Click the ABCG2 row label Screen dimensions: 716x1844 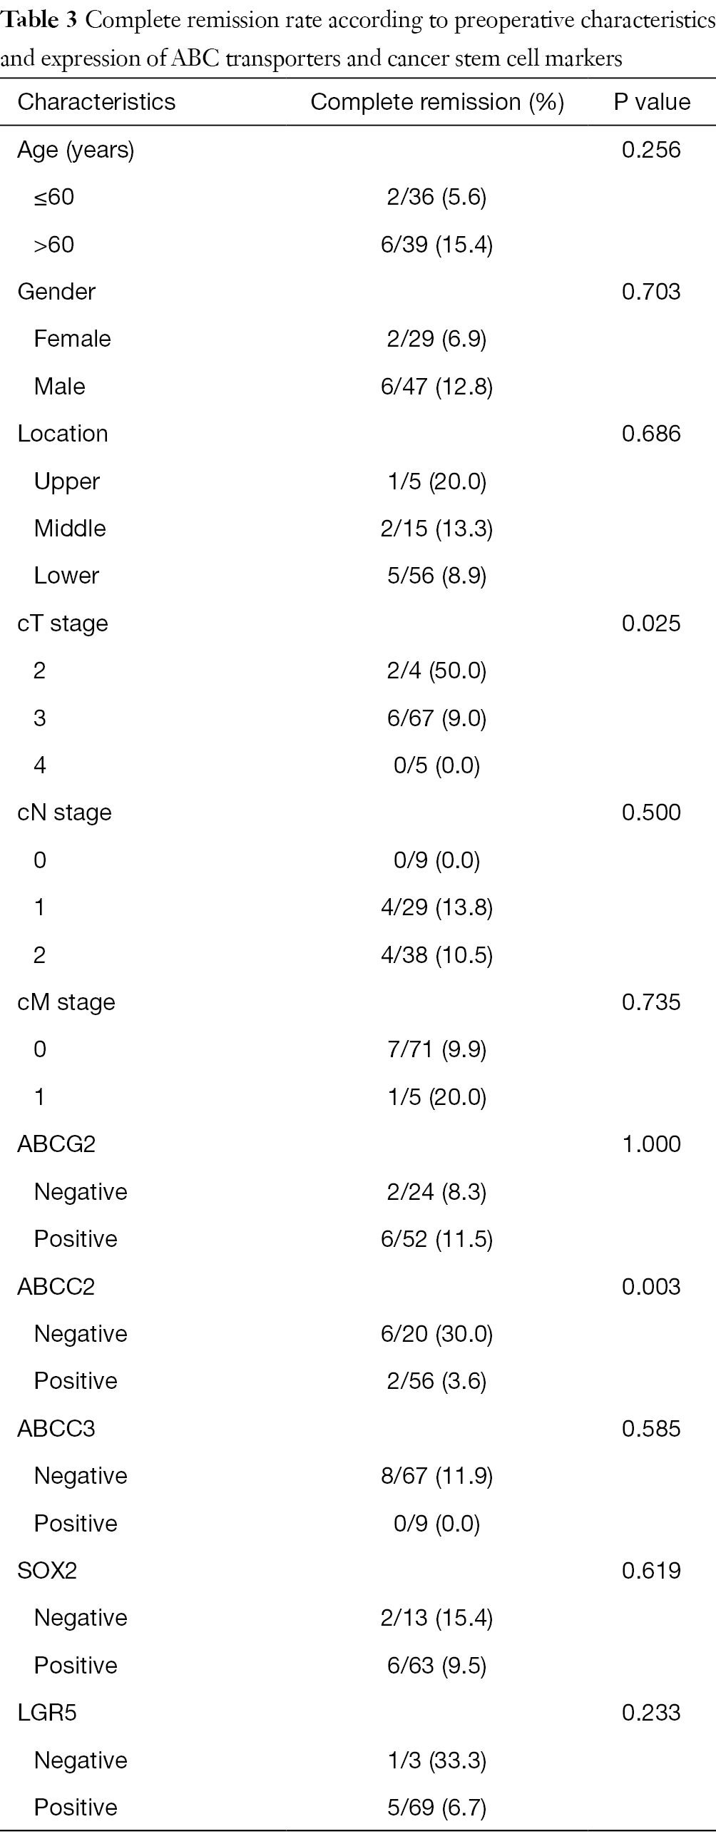point(56,1144)
